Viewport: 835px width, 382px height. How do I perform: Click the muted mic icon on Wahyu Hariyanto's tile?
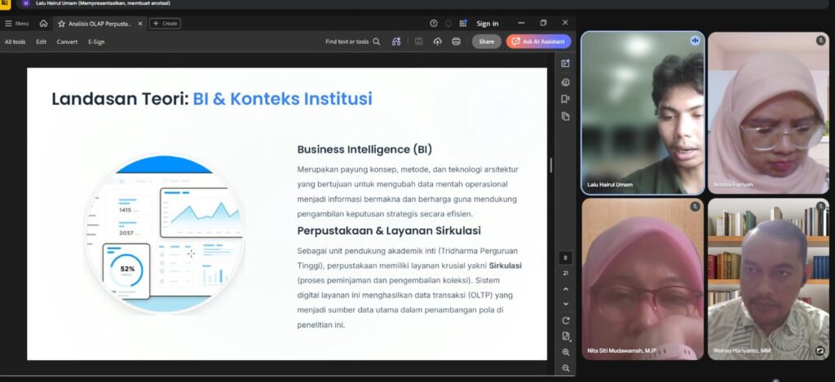[820, 206]
